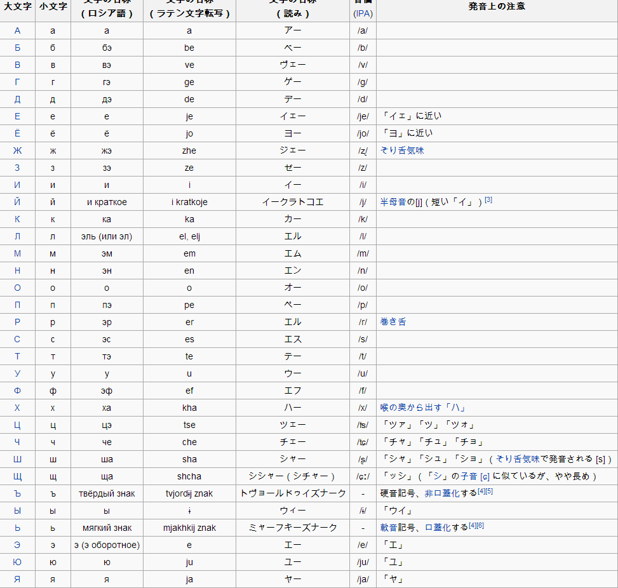Viewport: 618px width, 588px height.
Task: Open the link for capital letter П
Action: coord(17,305)
